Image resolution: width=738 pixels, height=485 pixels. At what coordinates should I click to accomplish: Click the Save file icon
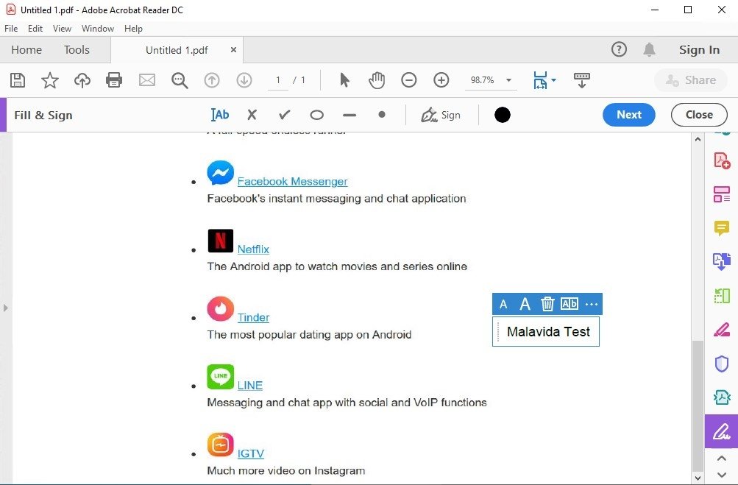pos(18,80)
